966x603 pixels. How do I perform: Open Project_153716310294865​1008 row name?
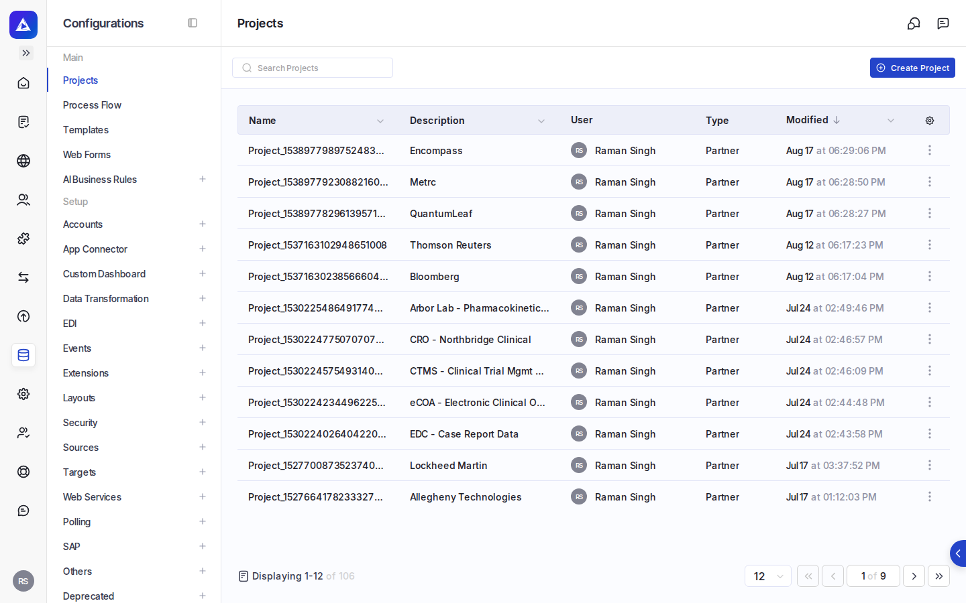[317, 245]
